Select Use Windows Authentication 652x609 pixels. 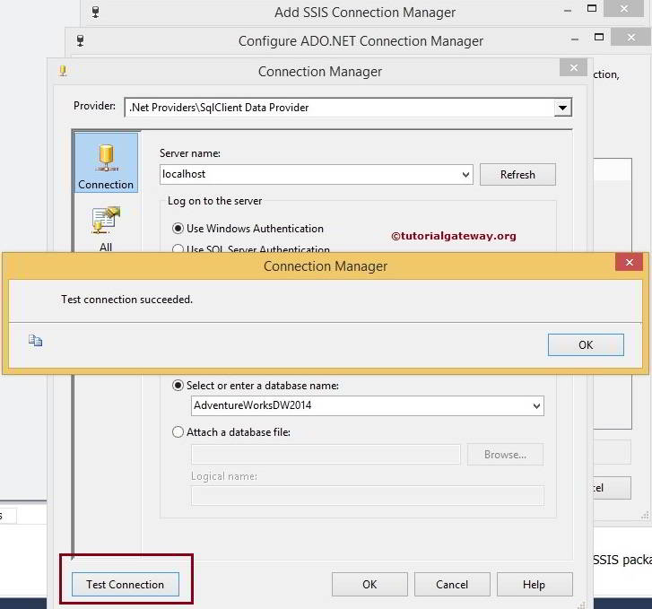pos(248,229)
